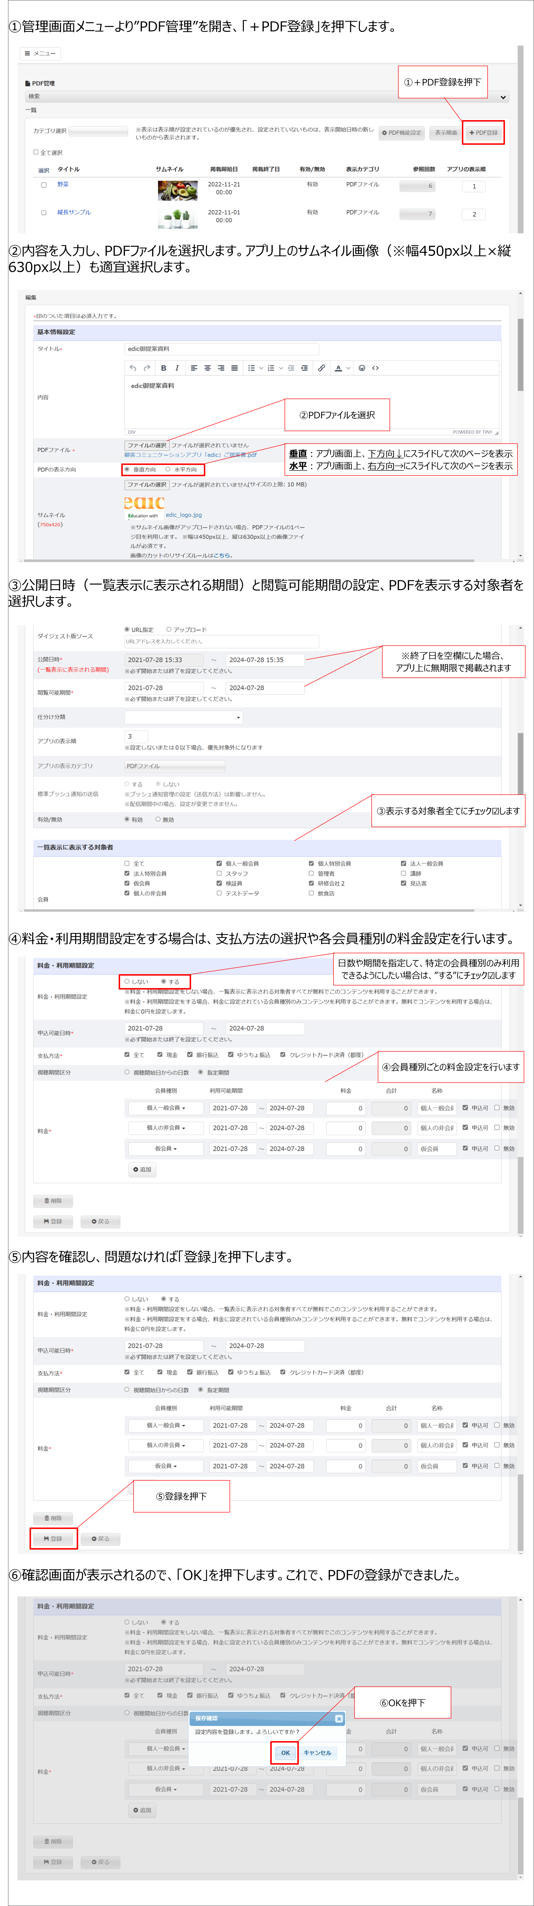Click the アプリの表示順 field showing 3

point(136,736)
